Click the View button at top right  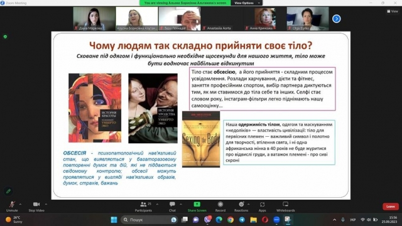393,11
